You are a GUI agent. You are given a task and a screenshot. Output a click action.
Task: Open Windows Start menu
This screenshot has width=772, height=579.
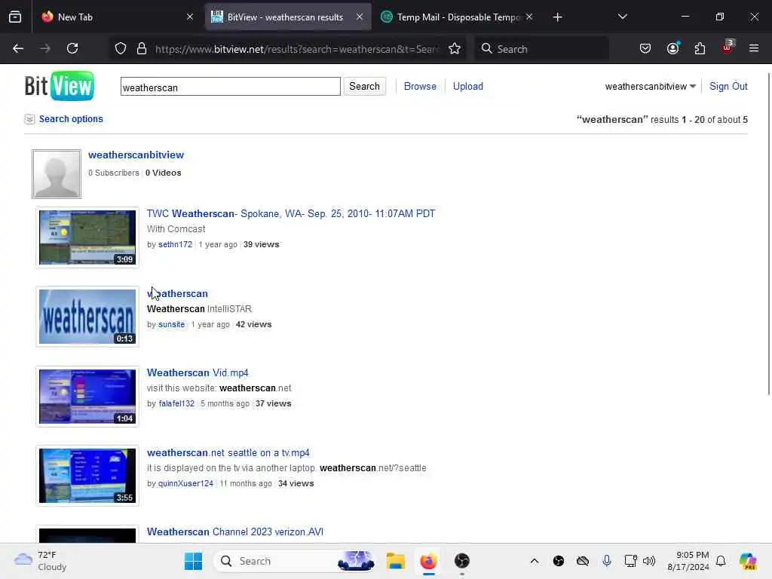[193, 561]
